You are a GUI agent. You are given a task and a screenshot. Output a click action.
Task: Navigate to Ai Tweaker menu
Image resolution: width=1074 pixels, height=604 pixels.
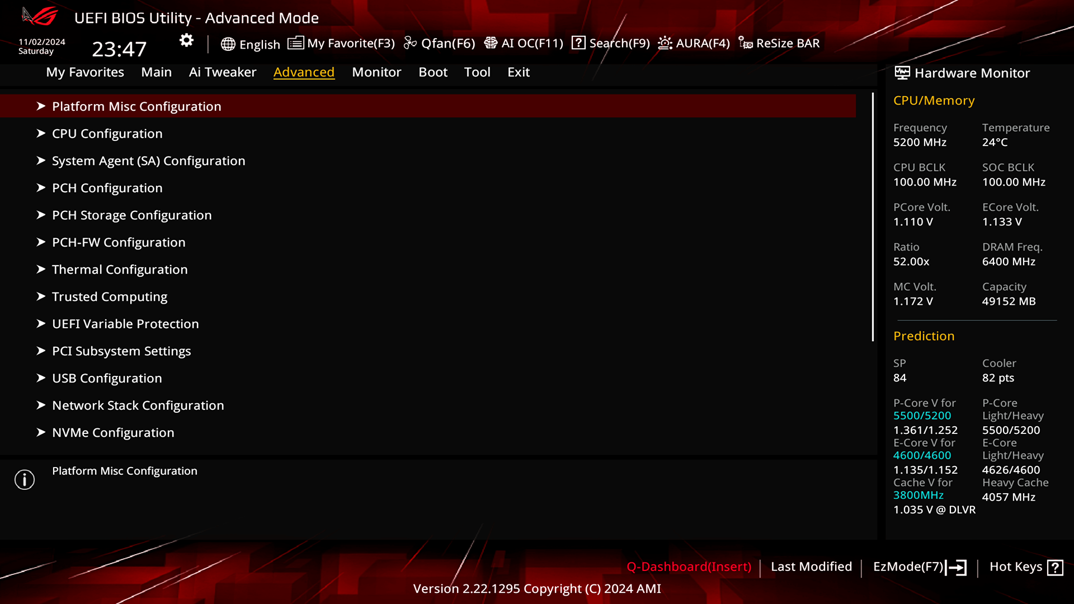[x=223, y=72]
